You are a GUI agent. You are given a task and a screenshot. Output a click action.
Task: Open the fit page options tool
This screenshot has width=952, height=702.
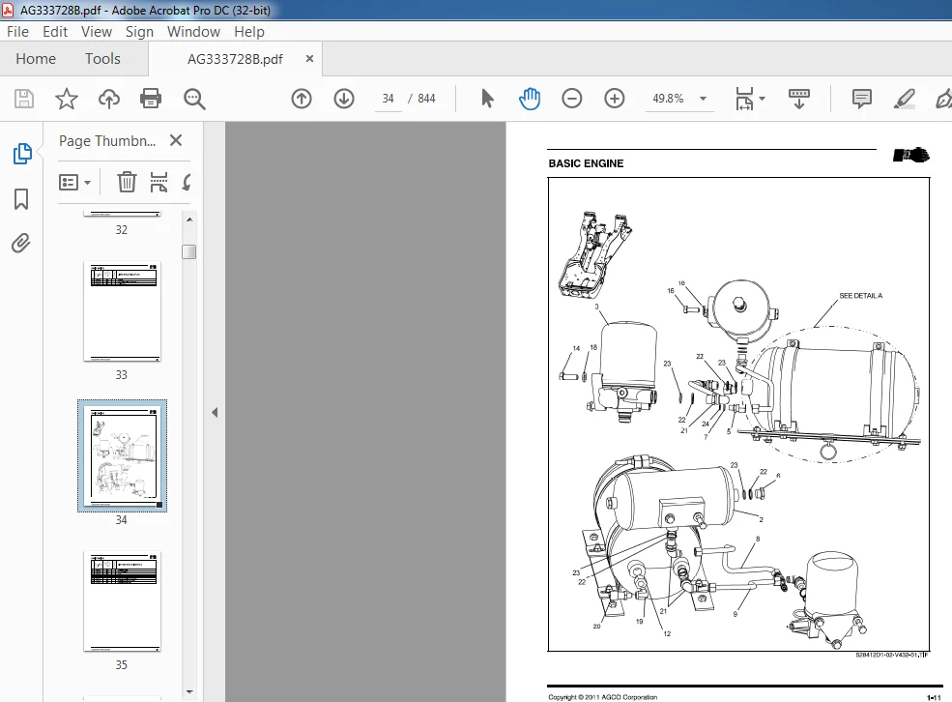(x=750, y=99)
